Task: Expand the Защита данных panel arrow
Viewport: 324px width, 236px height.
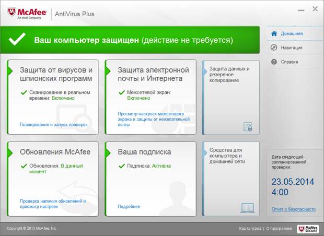Action: pos(205,72)
